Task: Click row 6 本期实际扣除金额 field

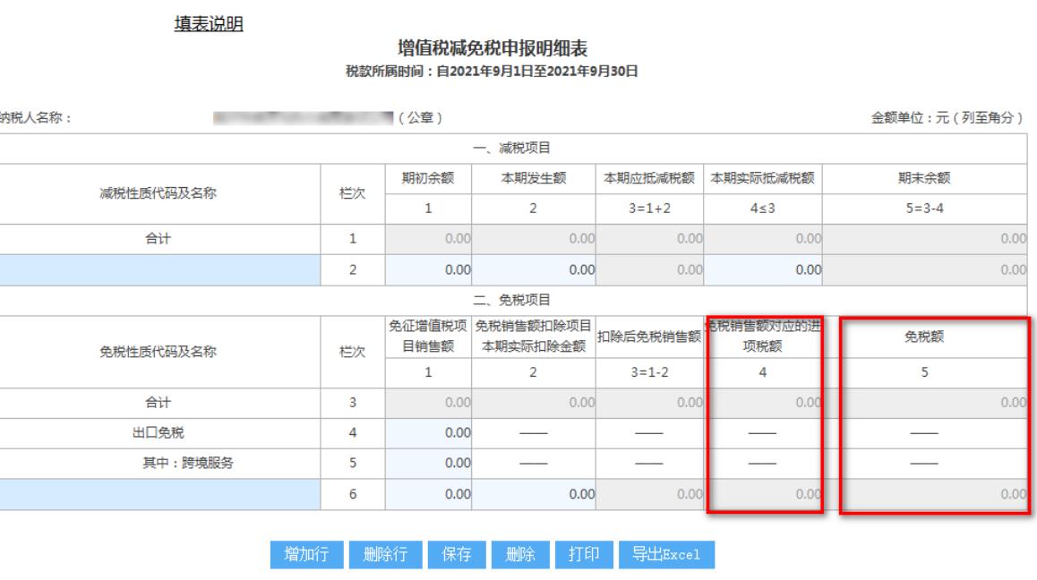Action: pyautogui.click(x=532, y=492)
